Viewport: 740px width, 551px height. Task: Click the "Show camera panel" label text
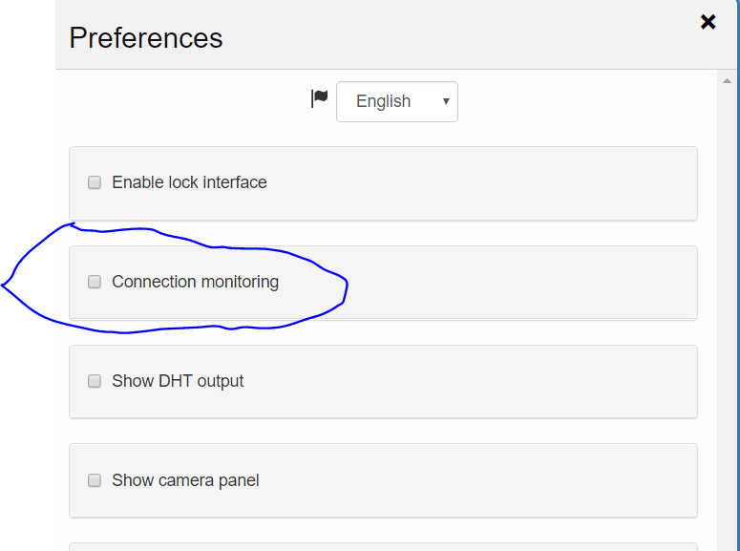pyautogui.click(x=185, y=480)
